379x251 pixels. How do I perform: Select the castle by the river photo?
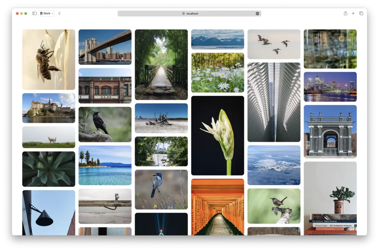49,108
